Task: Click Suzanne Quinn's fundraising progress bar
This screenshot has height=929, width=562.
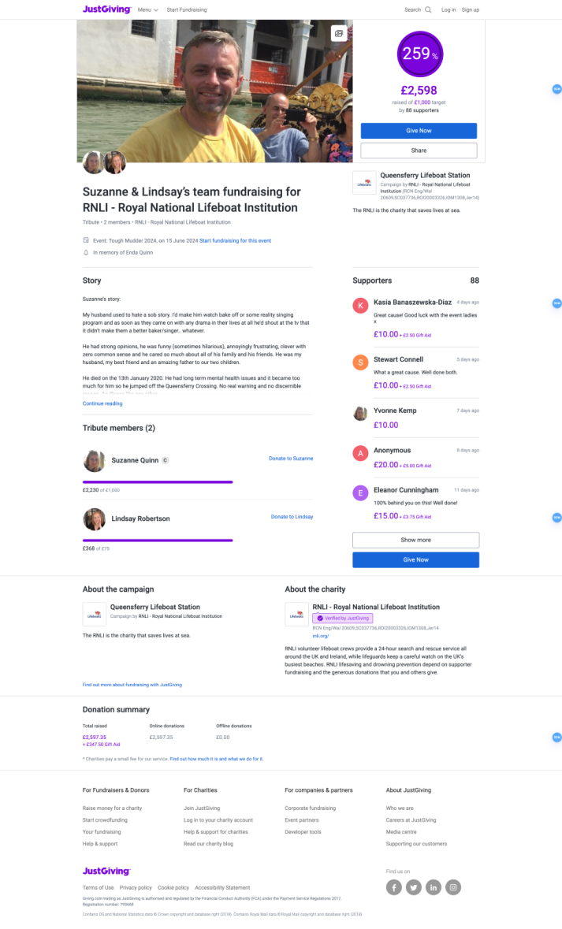Action: 158,481
